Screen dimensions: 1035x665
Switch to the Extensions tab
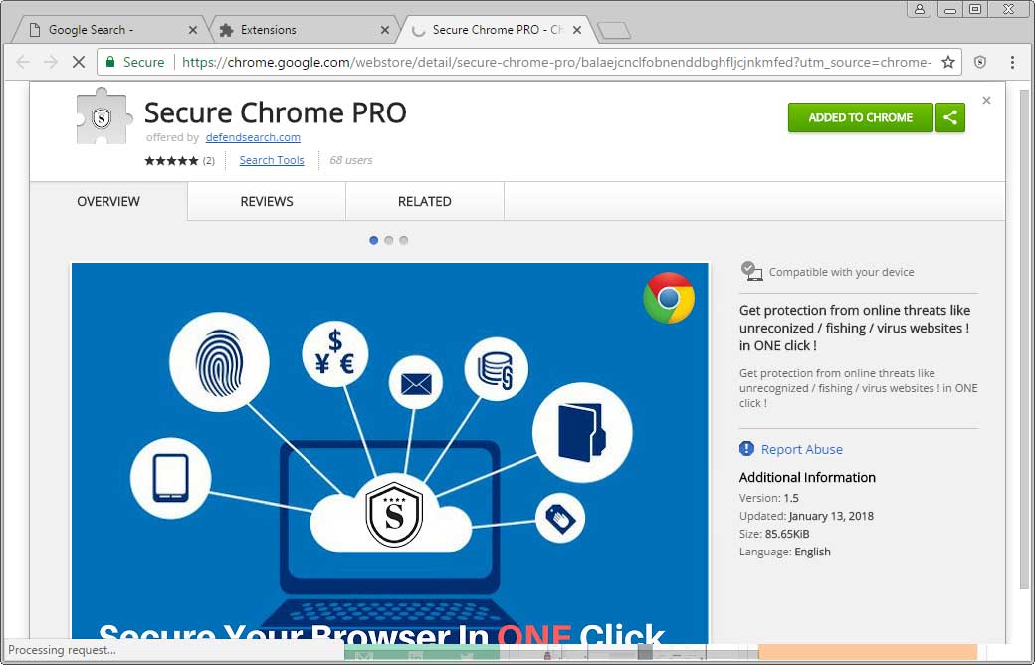[304, 30]
